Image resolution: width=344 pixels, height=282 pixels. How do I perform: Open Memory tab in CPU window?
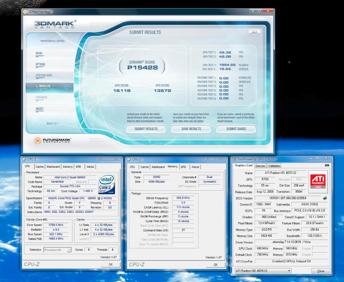coord(68,167)
